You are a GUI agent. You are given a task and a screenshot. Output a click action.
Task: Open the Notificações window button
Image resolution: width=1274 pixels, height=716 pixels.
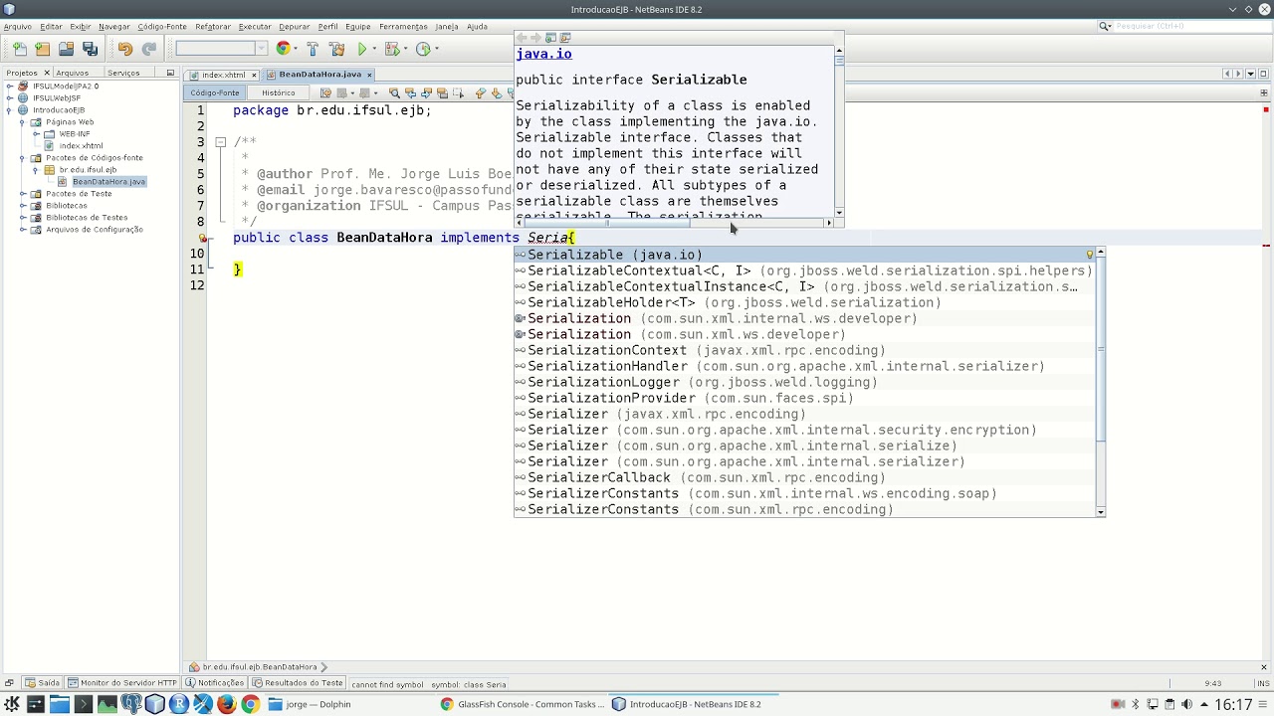coord(214,683)
